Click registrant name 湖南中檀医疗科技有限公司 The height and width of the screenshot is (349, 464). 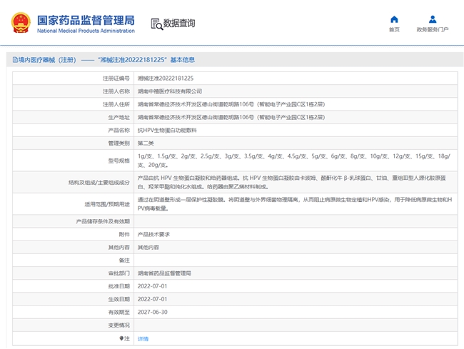[x=169, y=91]
